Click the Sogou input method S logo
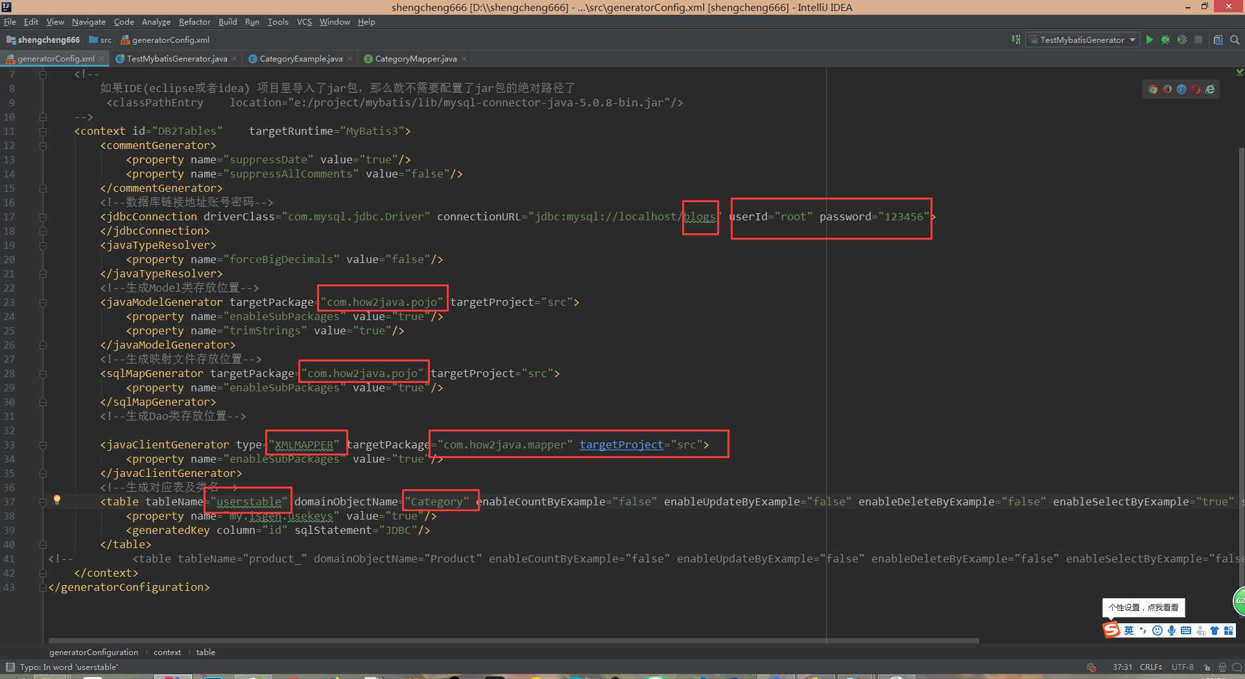Screen dimensions: 1245x679 point(1111,630)
